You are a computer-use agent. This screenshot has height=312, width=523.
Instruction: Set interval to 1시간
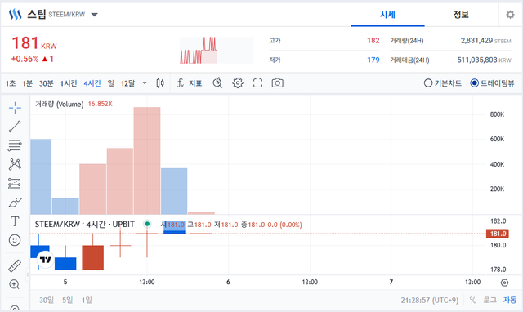(x=69, y=83)
